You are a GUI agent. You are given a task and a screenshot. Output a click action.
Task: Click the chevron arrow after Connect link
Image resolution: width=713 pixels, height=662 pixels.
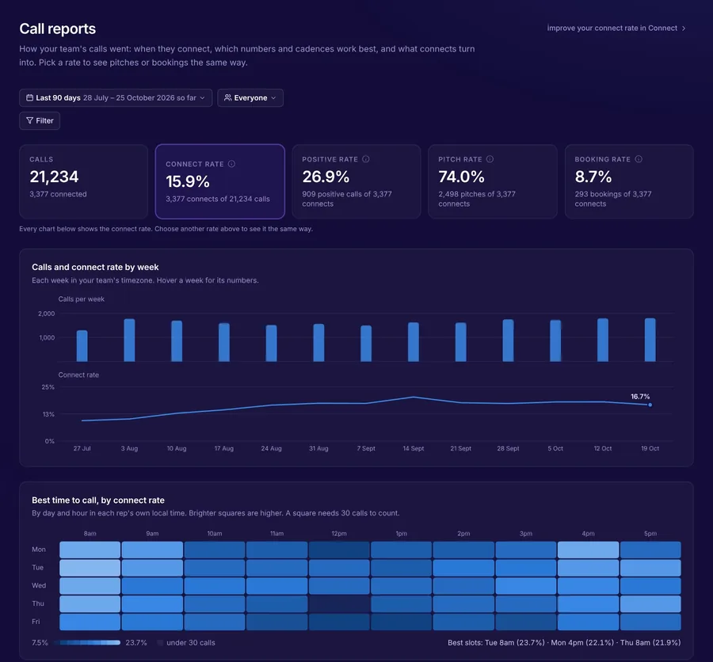pos(684,29)
